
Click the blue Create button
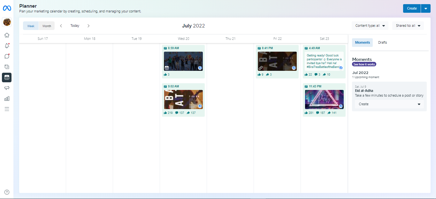point(412,9)
